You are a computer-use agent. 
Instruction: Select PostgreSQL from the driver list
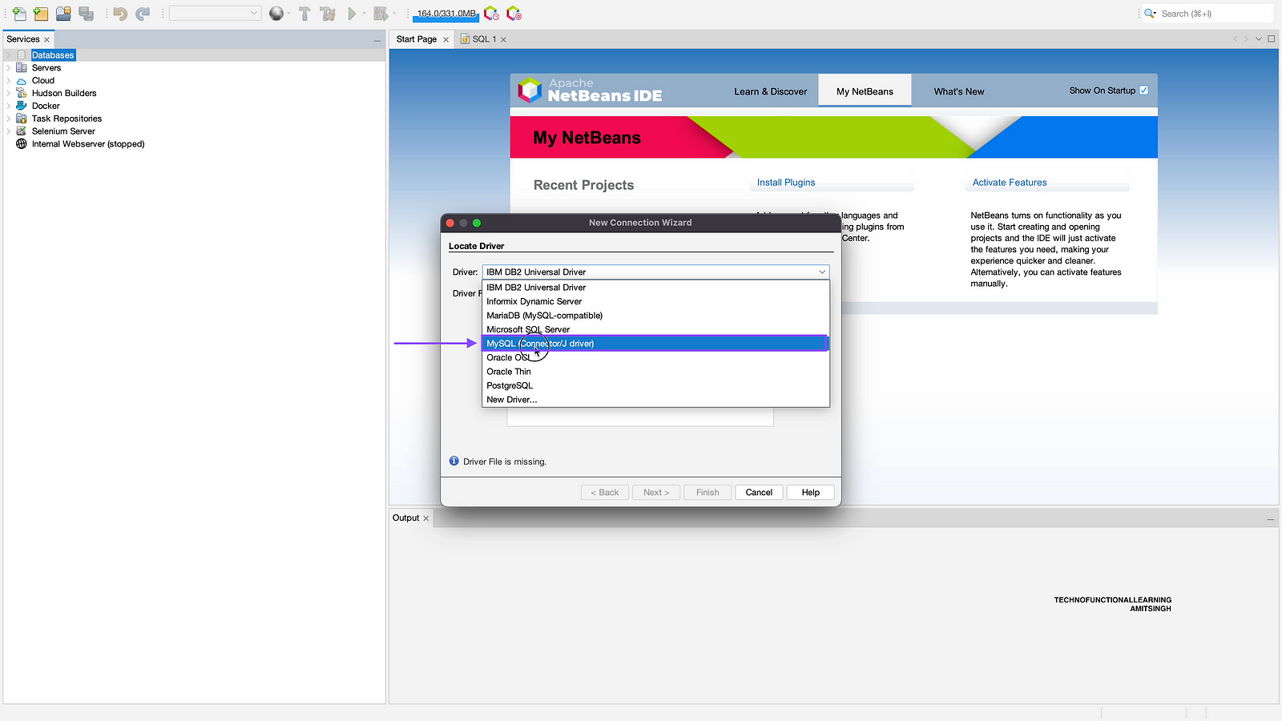coord(510,385)
